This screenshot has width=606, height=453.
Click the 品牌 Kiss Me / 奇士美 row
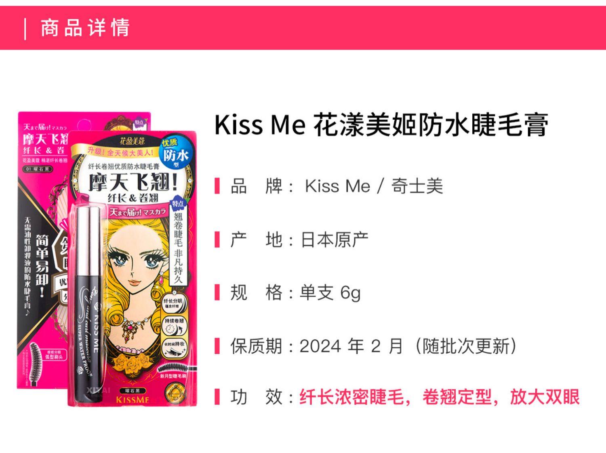click(329, 186)
